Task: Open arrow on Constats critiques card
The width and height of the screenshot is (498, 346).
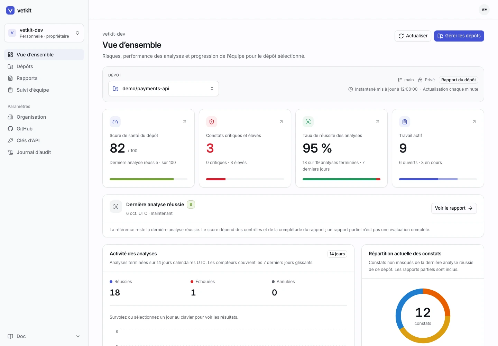Action: (281, 122)
